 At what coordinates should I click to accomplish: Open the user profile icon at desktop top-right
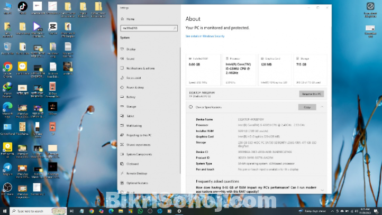[370, 9]
